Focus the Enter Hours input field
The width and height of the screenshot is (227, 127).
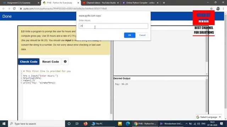[113, 26]
